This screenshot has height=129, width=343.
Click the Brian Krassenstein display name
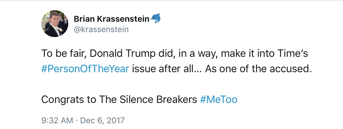[x=112, y=19]
